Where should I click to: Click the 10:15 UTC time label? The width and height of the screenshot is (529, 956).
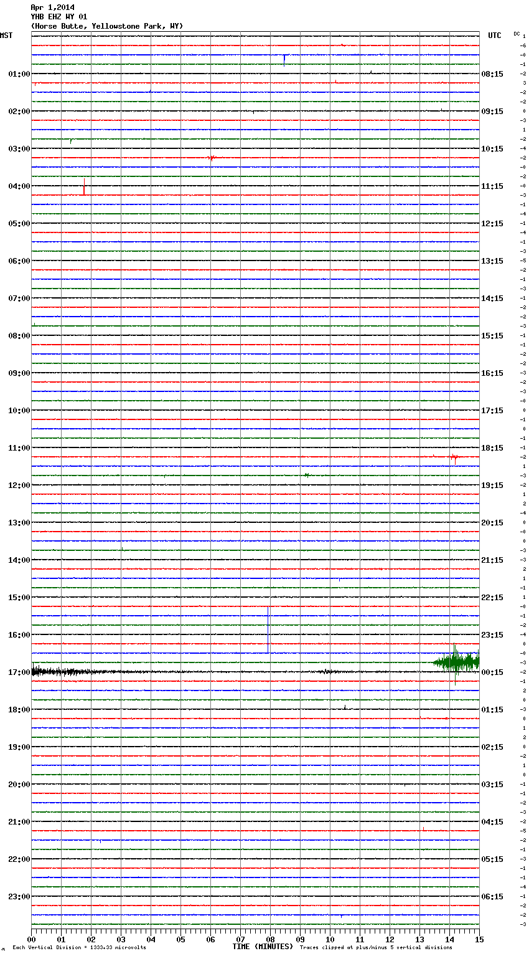tap(492, 148)
